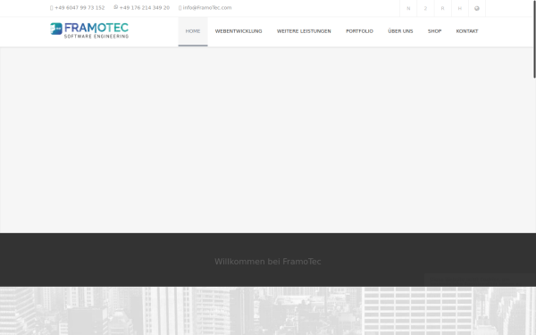Open the Über Uns menu item
536x335 pixels.
(400, 31)
